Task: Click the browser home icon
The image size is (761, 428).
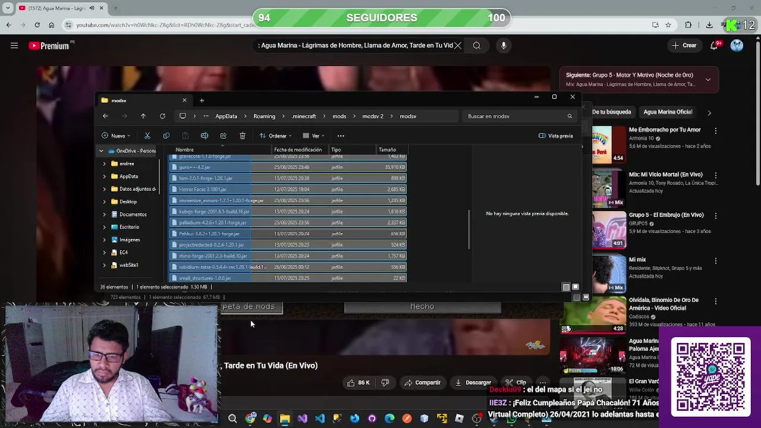Action: click(51, 25)
